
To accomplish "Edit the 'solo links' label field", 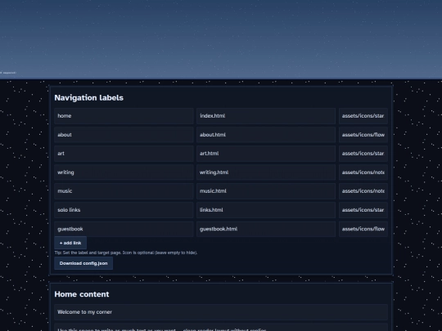I will 124,210.
